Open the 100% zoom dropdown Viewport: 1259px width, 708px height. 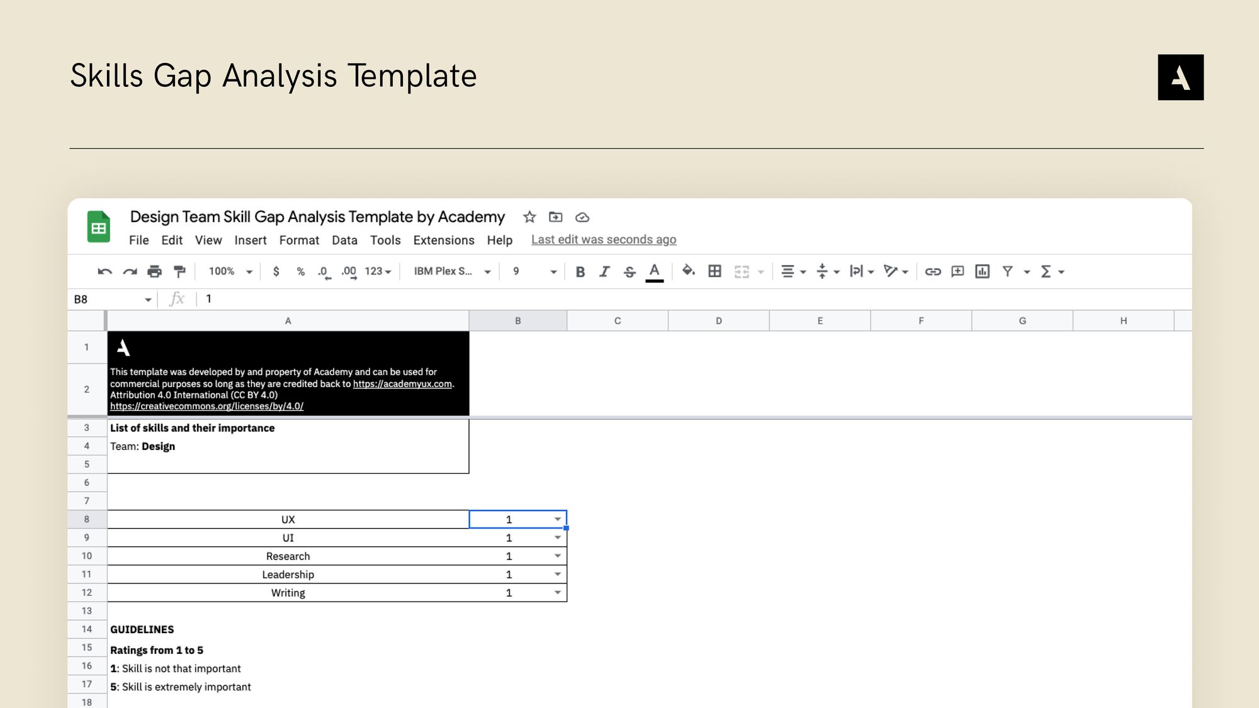click(x=230, y=271)
